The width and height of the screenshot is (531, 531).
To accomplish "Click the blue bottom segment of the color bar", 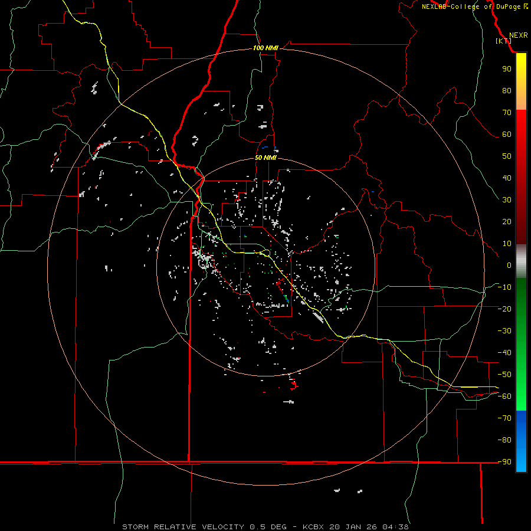I will click(x=521, y=441).
